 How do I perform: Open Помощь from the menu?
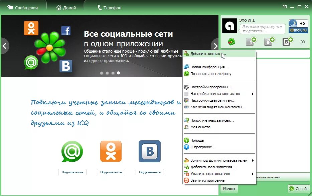pos(219,140)
